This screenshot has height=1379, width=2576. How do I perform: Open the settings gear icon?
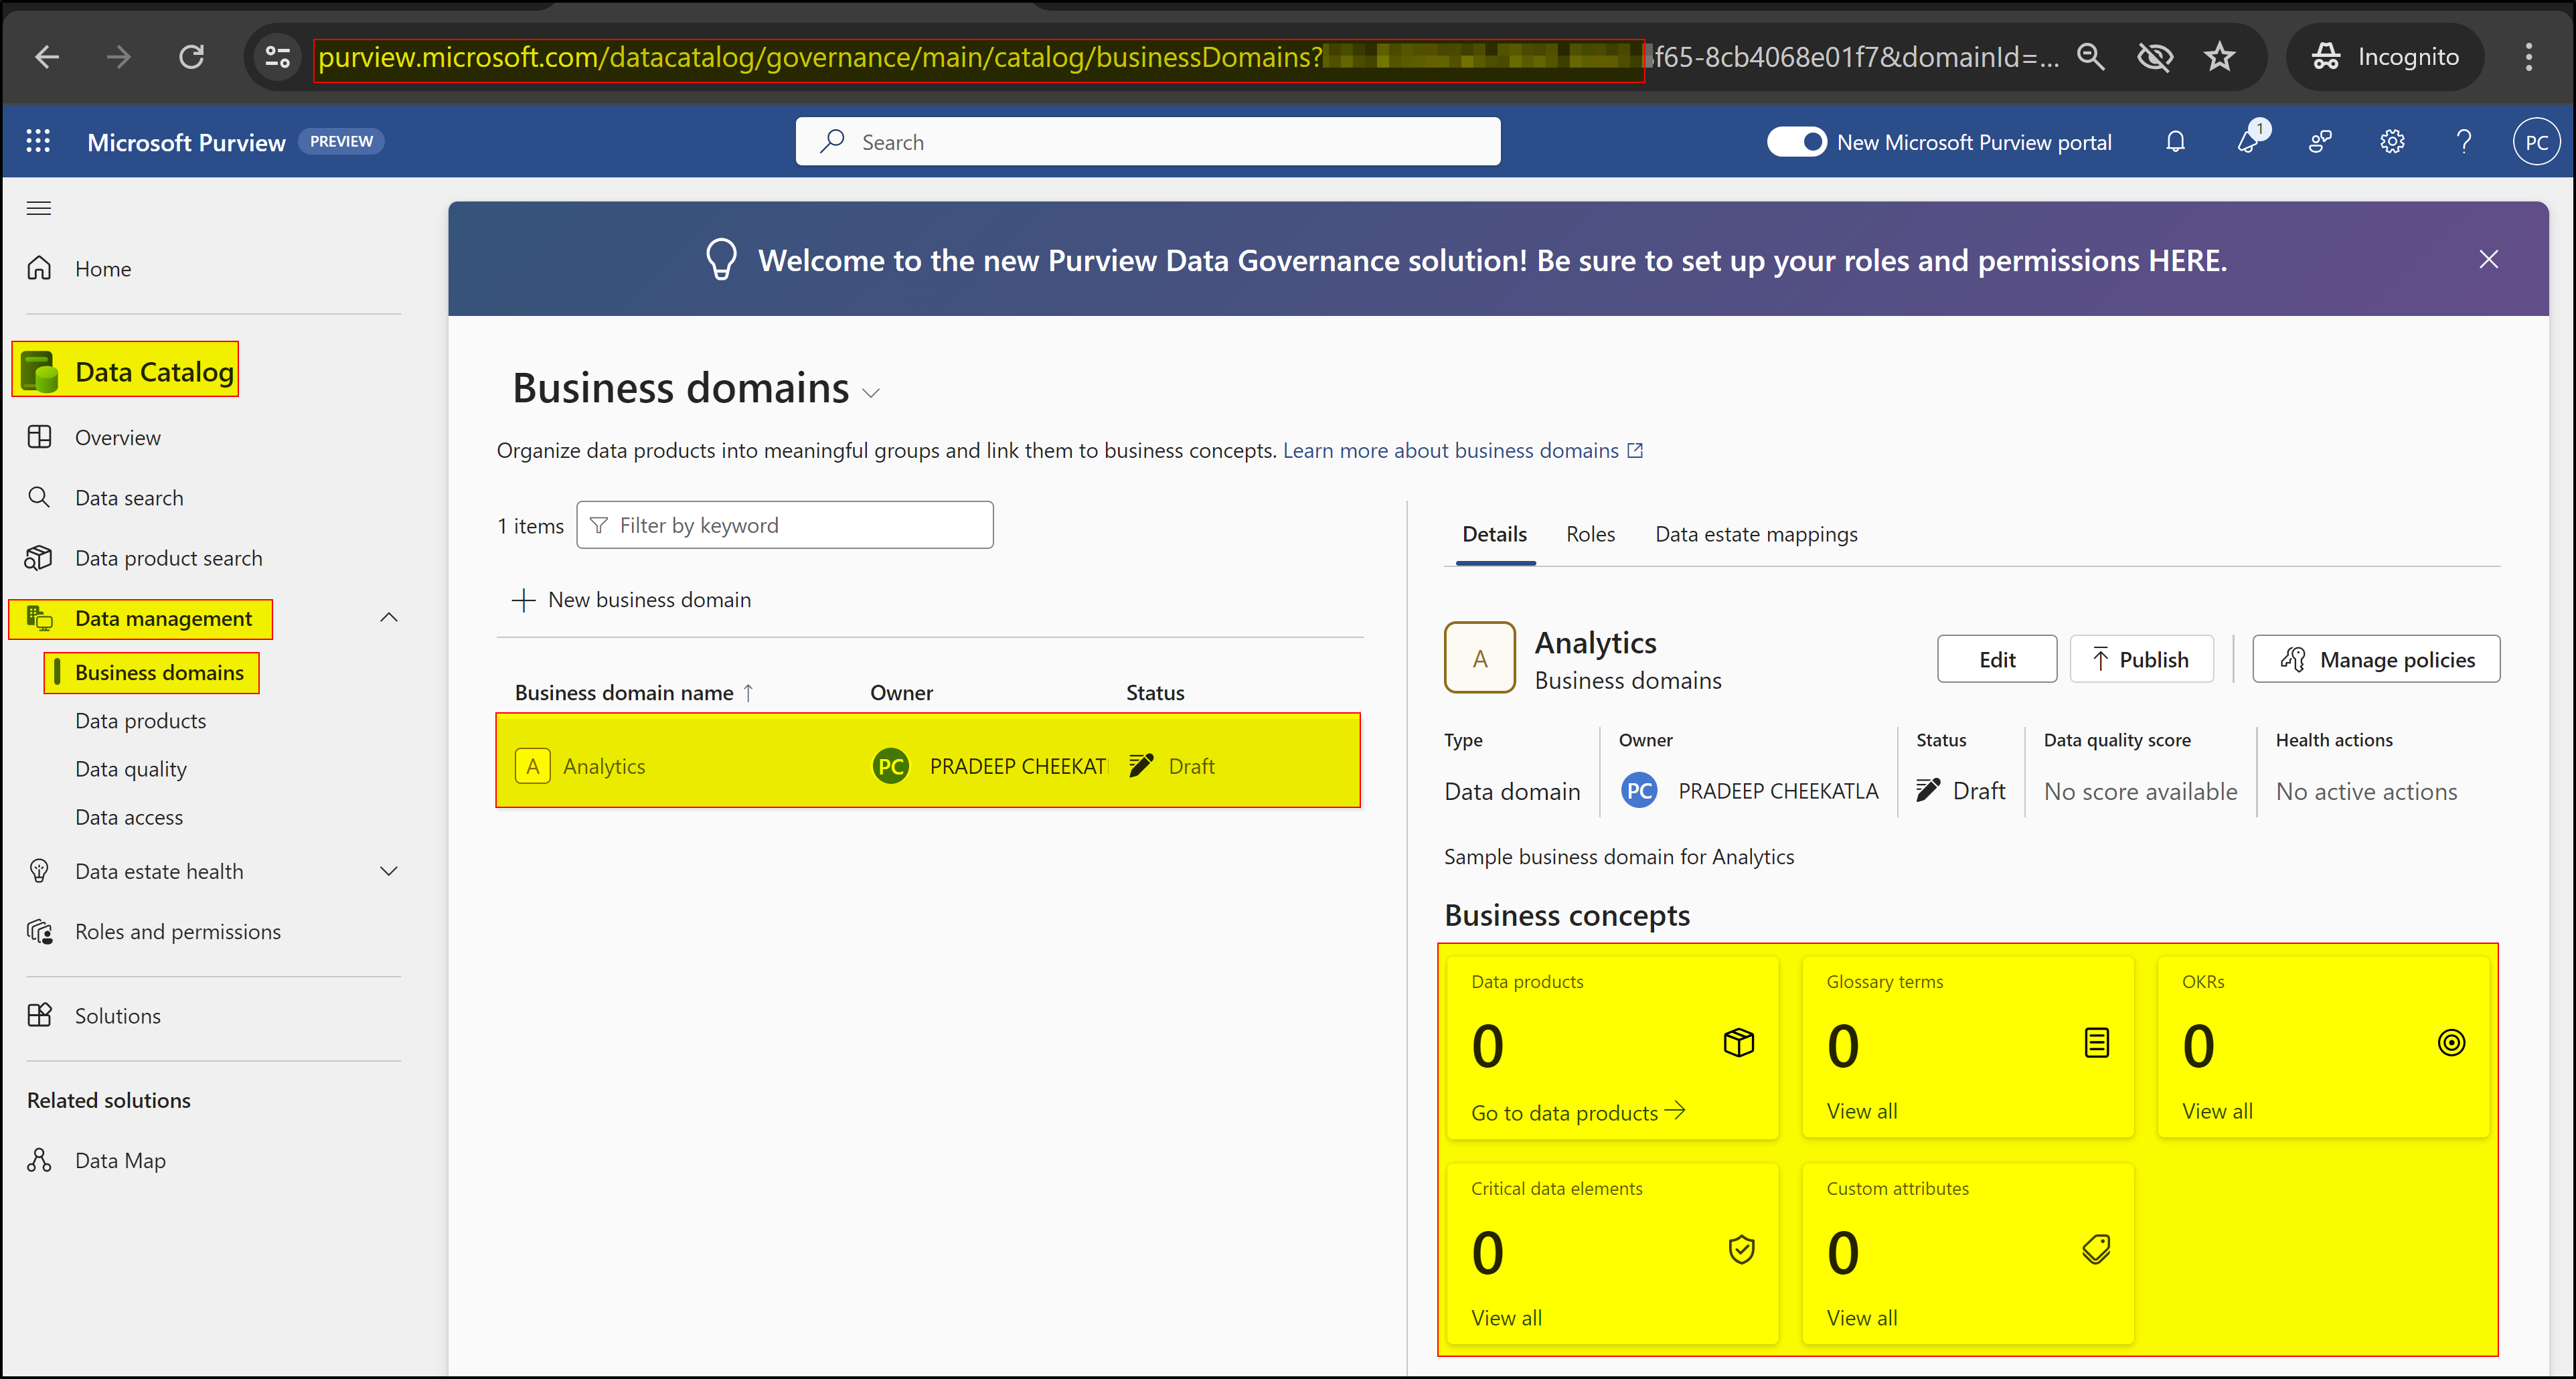coord(2392,142)
